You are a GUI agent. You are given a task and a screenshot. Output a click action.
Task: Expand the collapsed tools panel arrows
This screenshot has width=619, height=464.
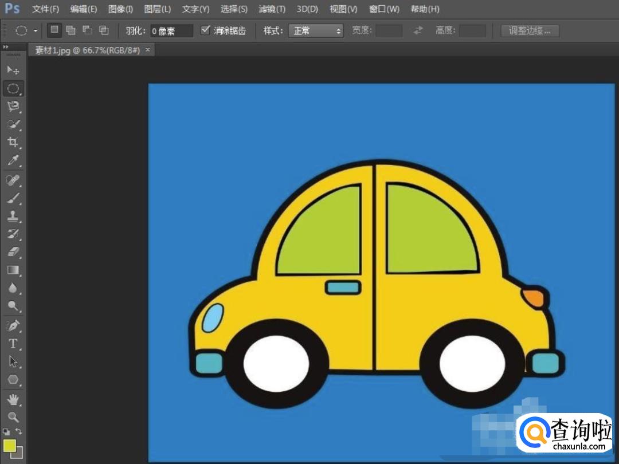(6, 47)
